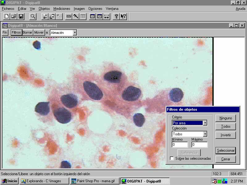Click the ruler measurement icon
The height and width of the screenshot is (185, 247).
pyautogui.click(x=69, y=16)
